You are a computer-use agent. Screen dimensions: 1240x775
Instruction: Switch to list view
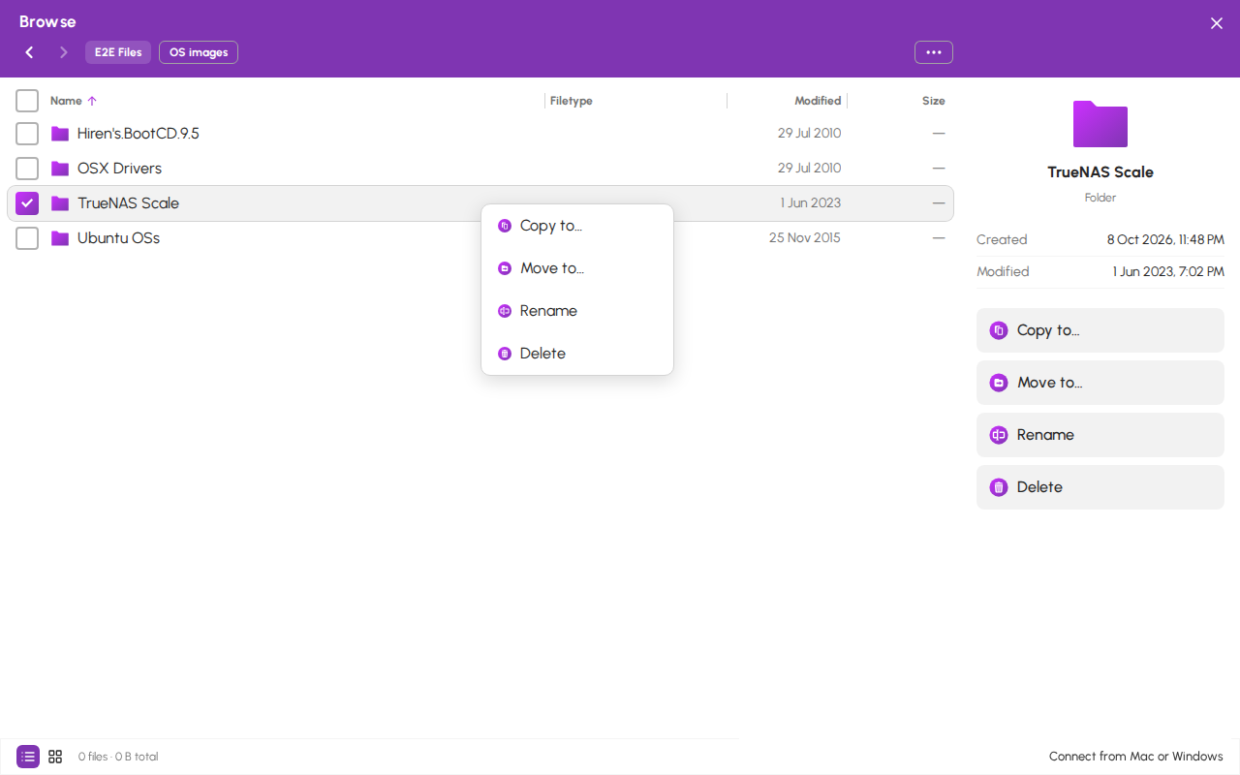(x=28, y=757)
